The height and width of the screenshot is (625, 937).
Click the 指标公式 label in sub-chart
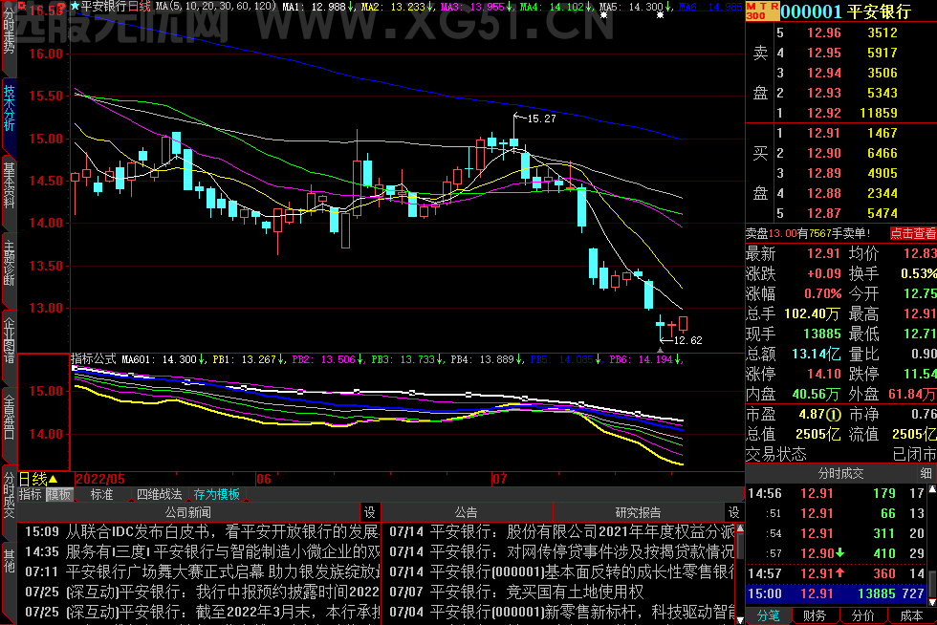click(94, 359)
